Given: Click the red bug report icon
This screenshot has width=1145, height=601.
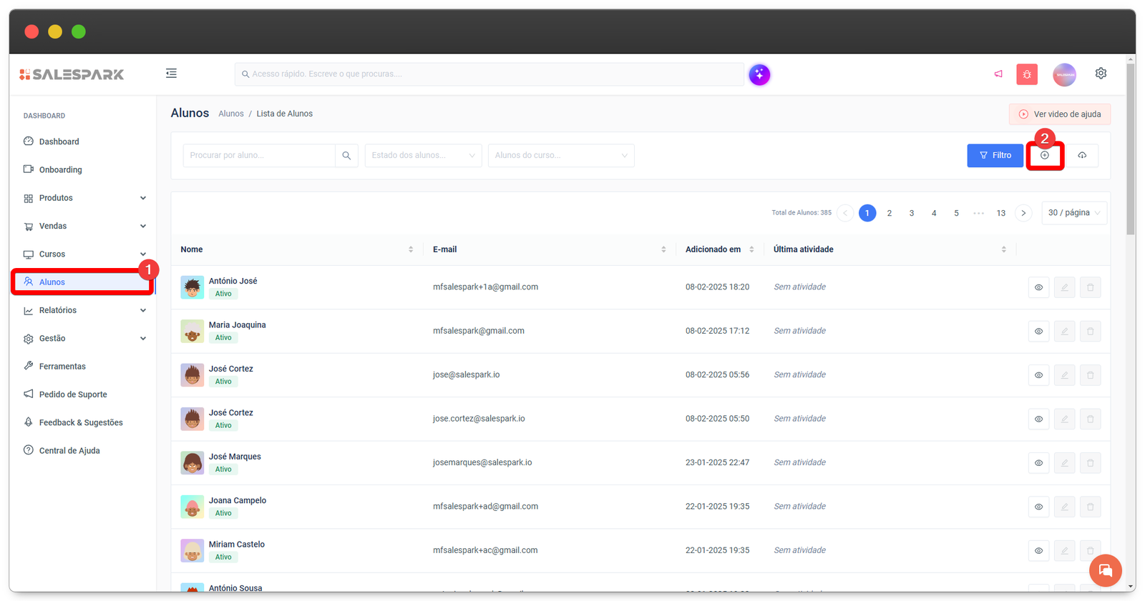Looking at the screenshot, I should tap(1027, 74).
